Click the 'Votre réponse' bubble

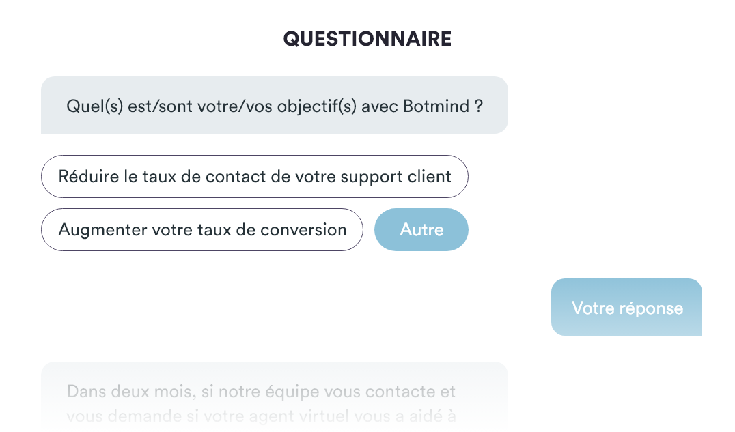[x=626, y=307]
